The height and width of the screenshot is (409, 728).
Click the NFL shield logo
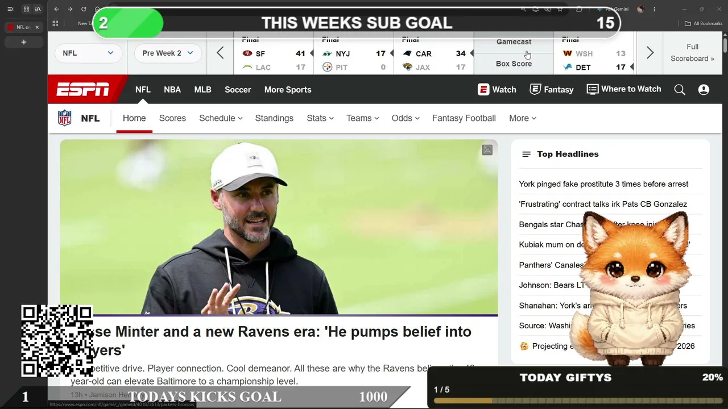tap(65, 118)
